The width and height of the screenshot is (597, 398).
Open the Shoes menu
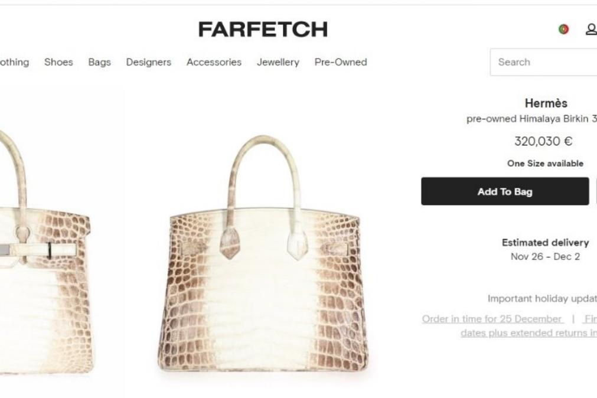[58, 62]
